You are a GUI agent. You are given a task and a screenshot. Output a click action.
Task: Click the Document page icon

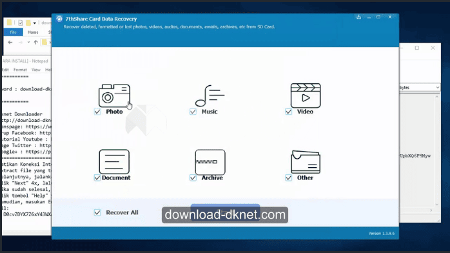point(114,162)
